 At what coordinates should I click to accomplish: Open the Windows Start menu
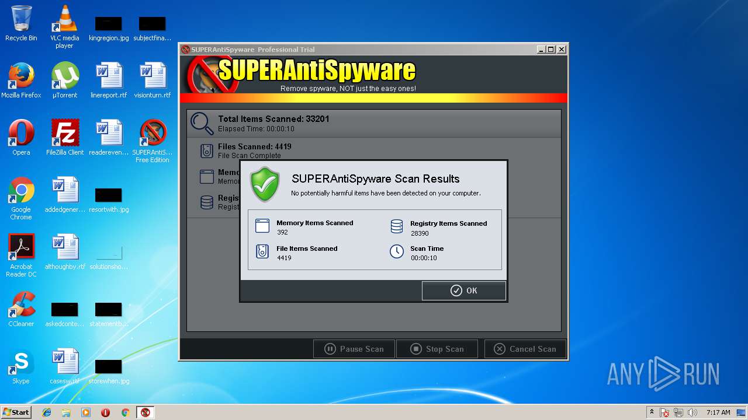[16, 412]
